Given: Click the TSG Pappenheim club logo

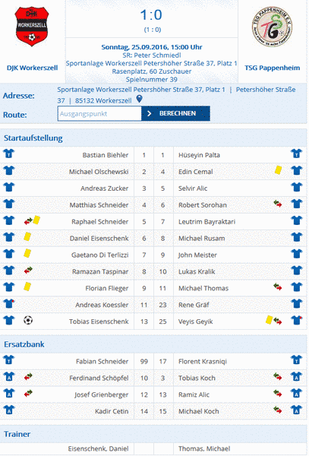Looking at the screenshot, I should pyautogui.click(x=272, y=27).
